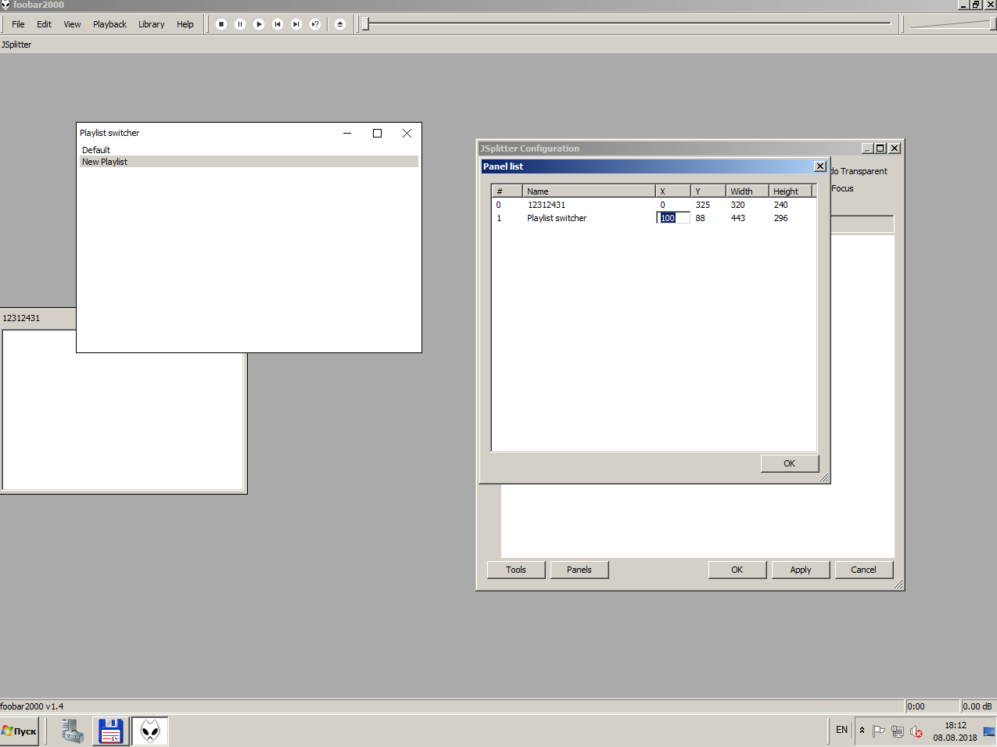Expand hidden system tray icons
This screenshot has width=997, height=747.
click(862, 730)
